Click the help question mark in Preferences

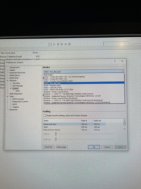(x=115, y=61)
